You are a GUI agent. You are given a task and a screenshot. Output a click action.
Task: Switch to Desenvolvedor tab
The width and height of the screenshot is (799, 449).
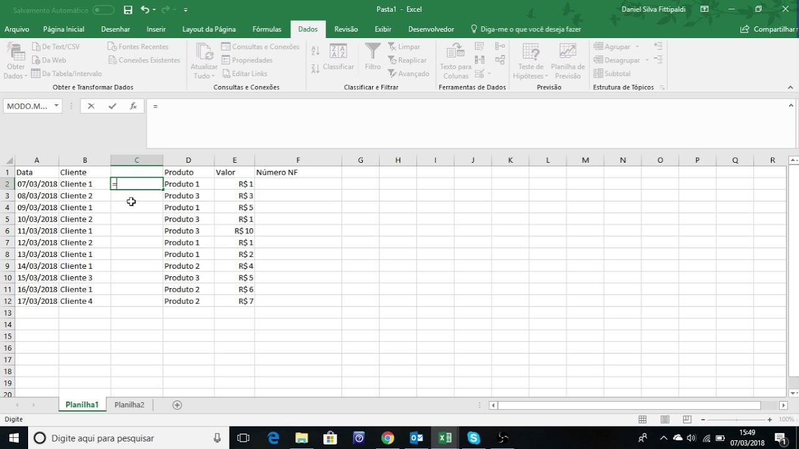click(x=431, y=29)
